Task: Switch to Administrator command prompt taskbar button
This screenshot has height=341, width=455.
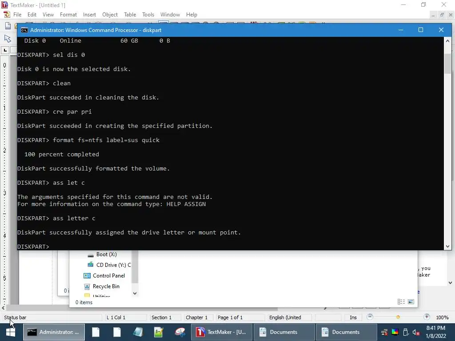Action: [54, 332]
